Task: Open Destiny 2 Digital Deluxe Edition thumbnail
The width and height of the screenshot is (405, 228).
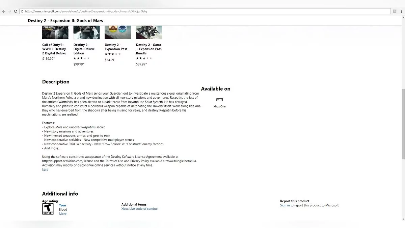Action: pyautogui.click(x=86, y=32)
